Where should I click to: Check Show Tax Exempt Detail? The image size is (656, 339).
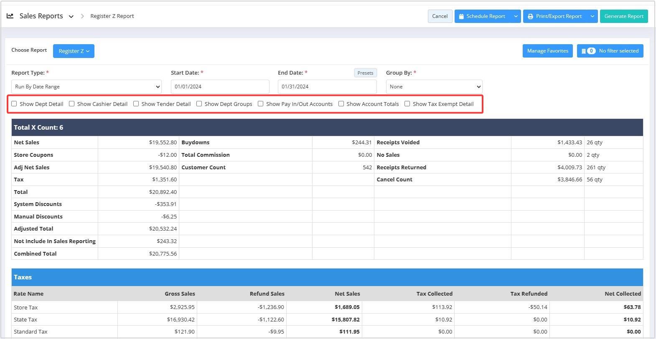[x=407, y=104]
